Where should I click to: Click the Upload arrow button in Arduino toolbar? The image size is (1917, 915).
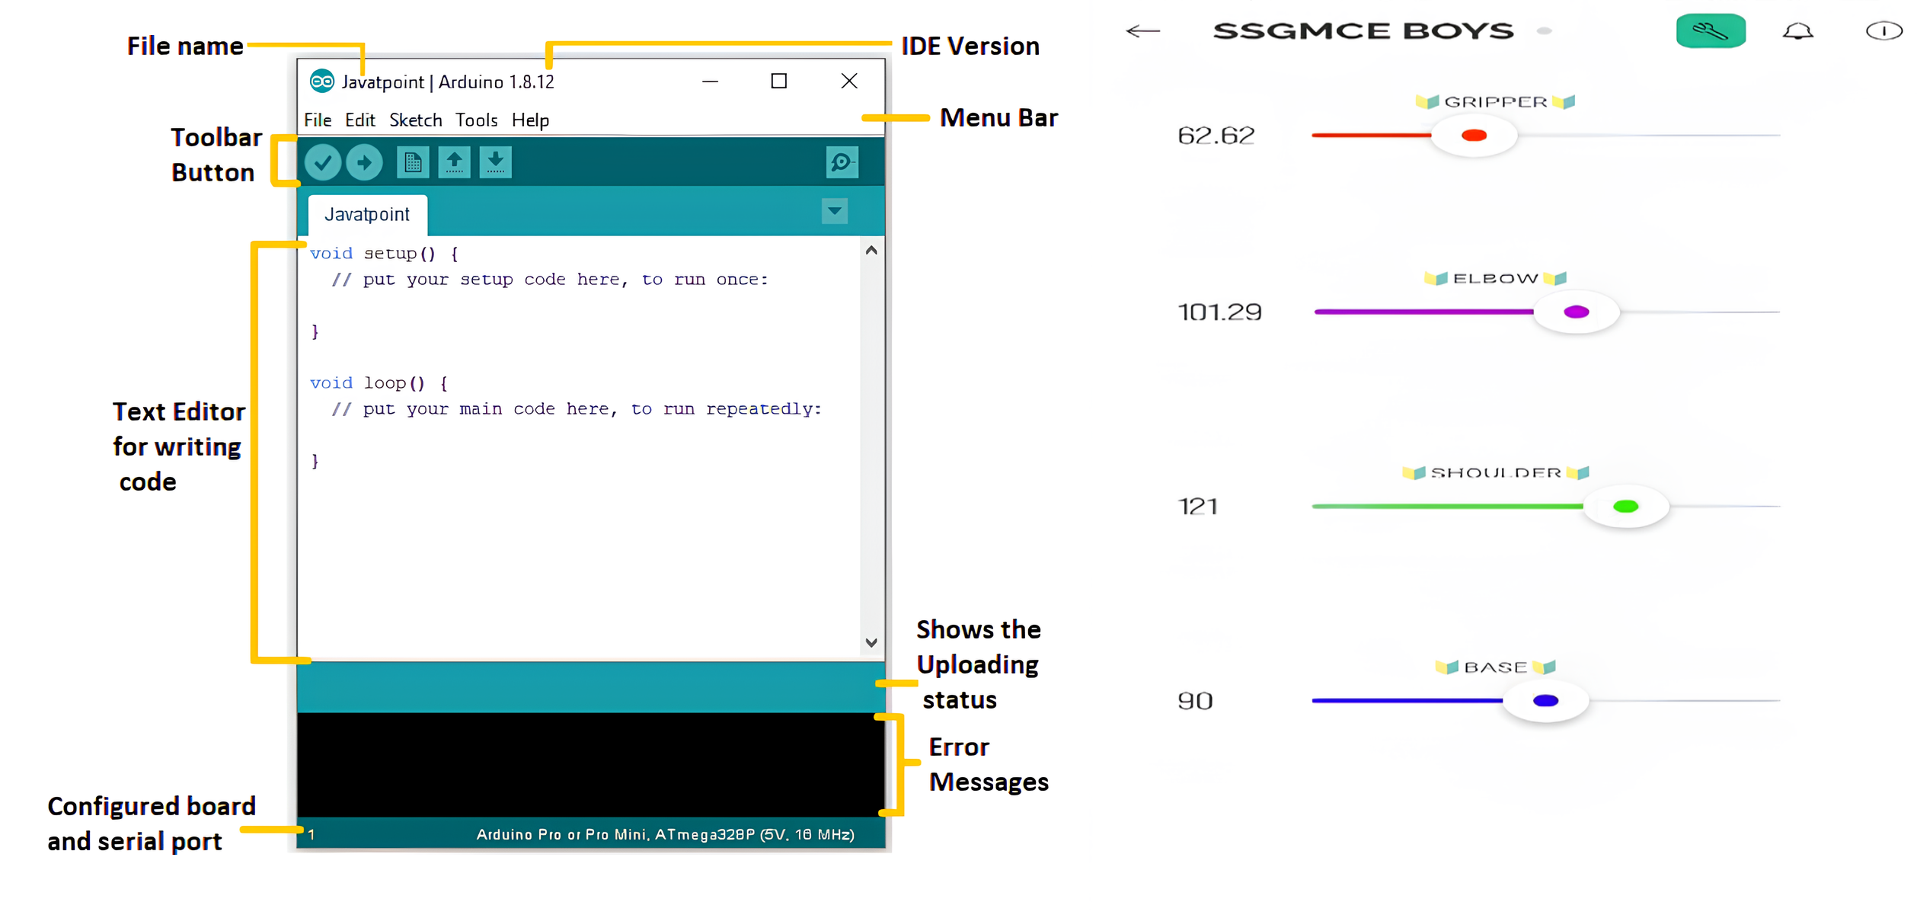point(364,162)
